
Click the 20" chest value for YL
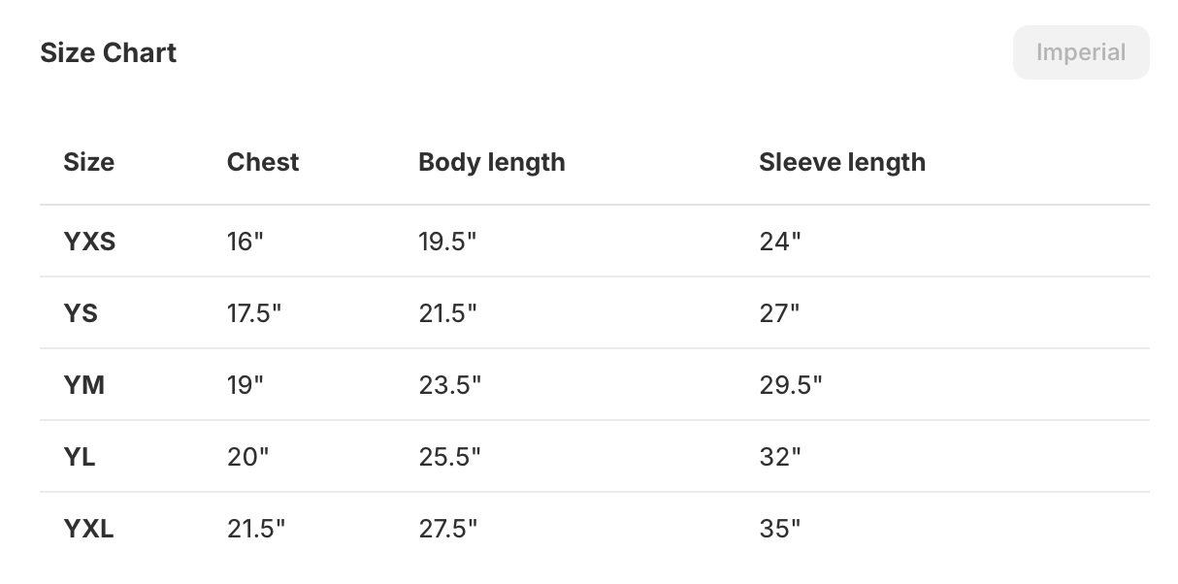(247, 457)
